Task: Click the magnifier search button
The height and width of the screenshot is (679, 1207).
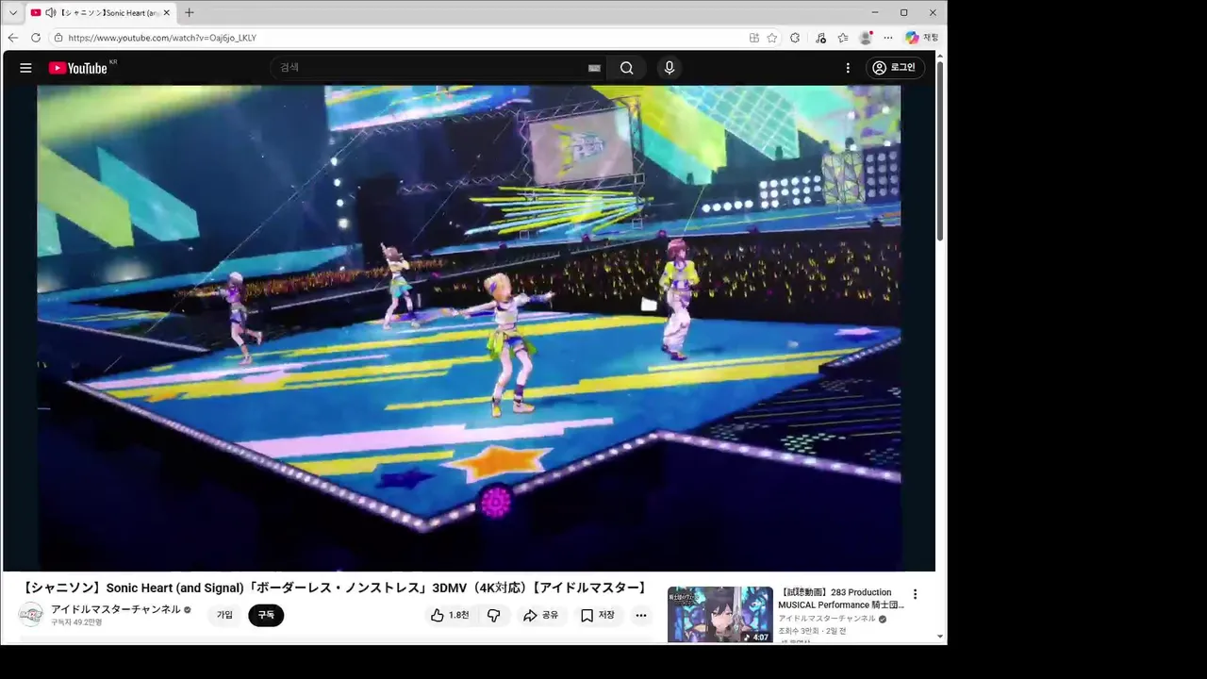Action: [x=627, y=68]
